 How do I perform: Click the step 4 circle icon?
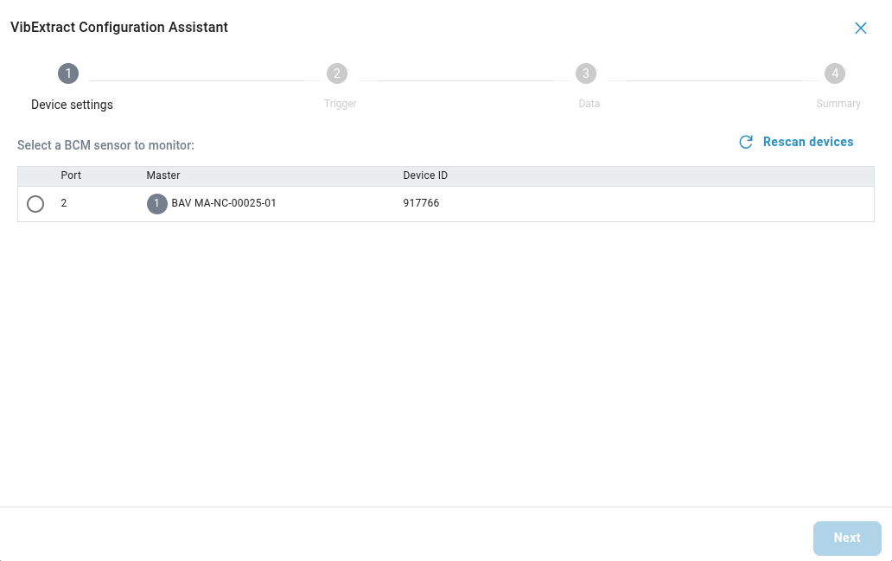(834, 73)
